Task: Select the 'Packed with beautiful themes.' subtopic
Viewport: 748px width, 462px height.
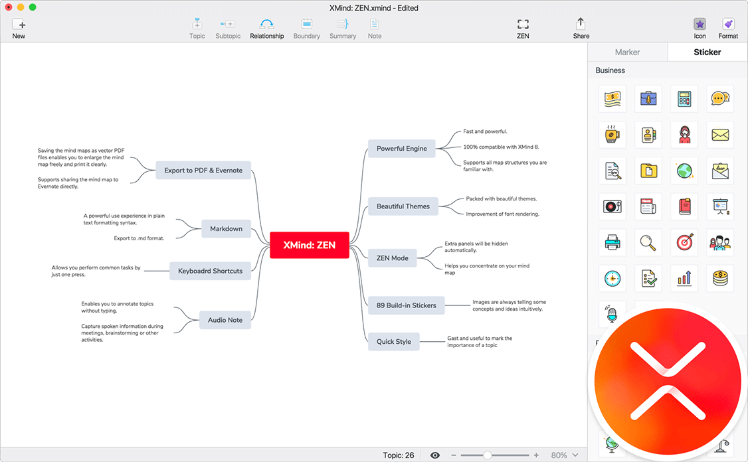Action: pyautogui.click(x=502, y=198)
